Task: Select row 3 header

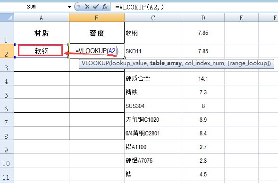Action: click(7, 65)
